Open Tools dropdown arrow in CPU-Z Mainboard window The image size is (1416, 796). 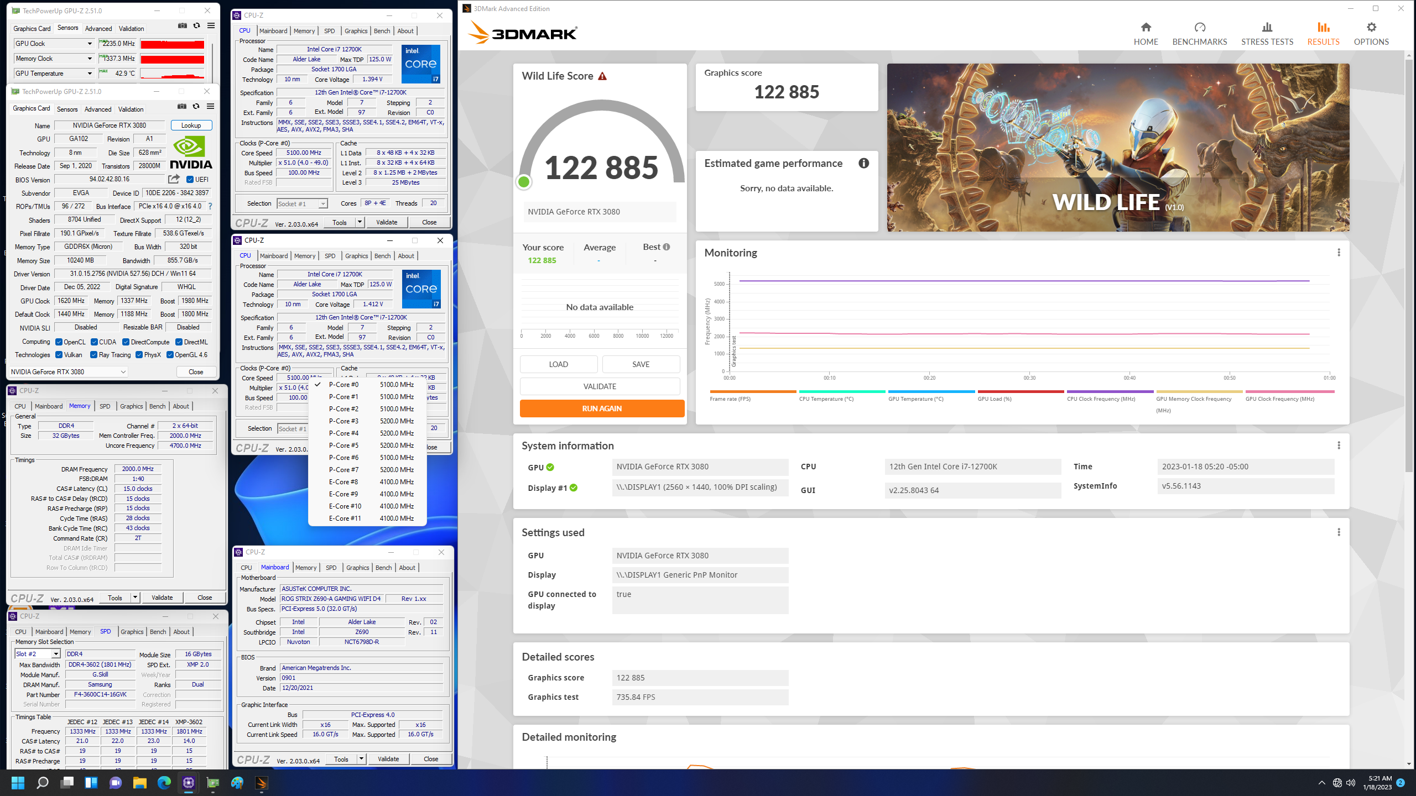pos(361,759)
